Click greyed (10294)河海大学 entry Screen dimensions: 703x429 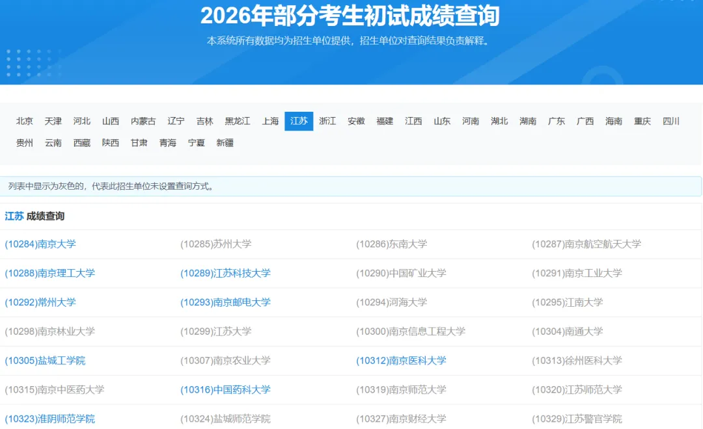coord(392,302)
